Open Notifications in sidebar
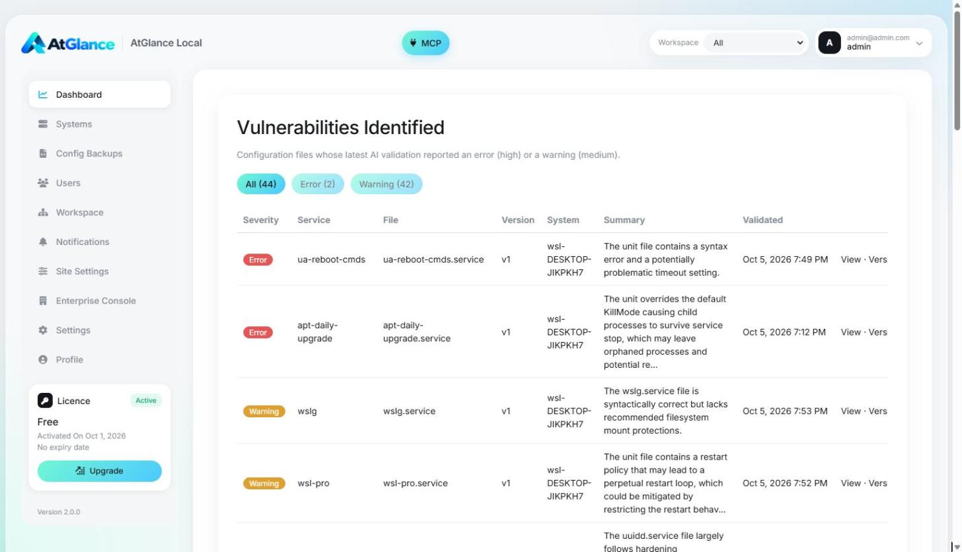 (x=100, y=242)
